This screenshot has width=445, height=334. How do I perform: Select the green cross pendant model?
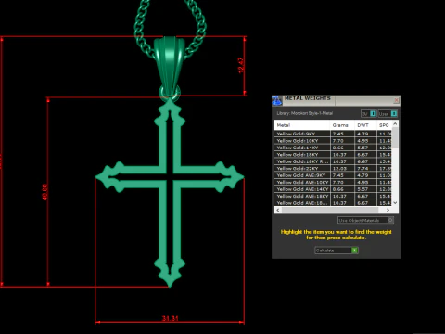click(x=170, y=192)
